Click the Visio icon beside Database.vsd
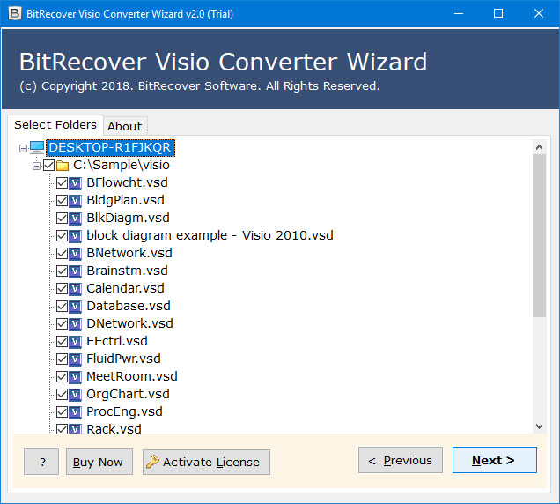 click(75, 307)
